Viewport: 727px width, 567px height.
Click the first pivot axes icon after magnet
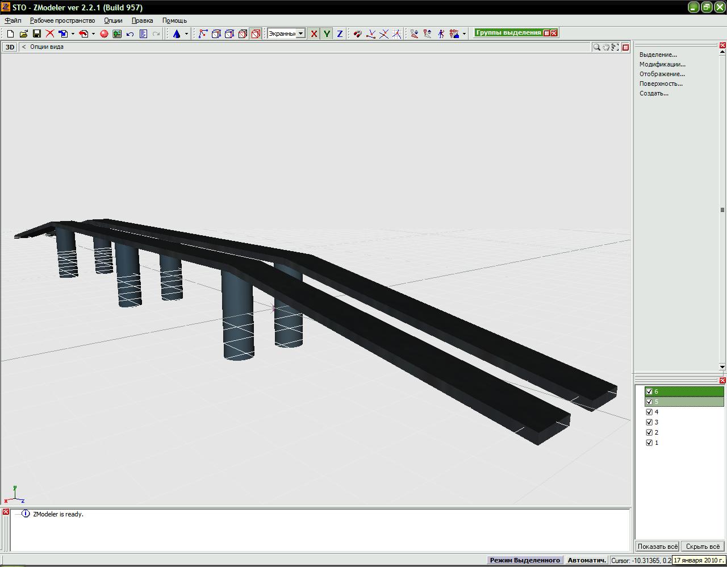(371, 34)
